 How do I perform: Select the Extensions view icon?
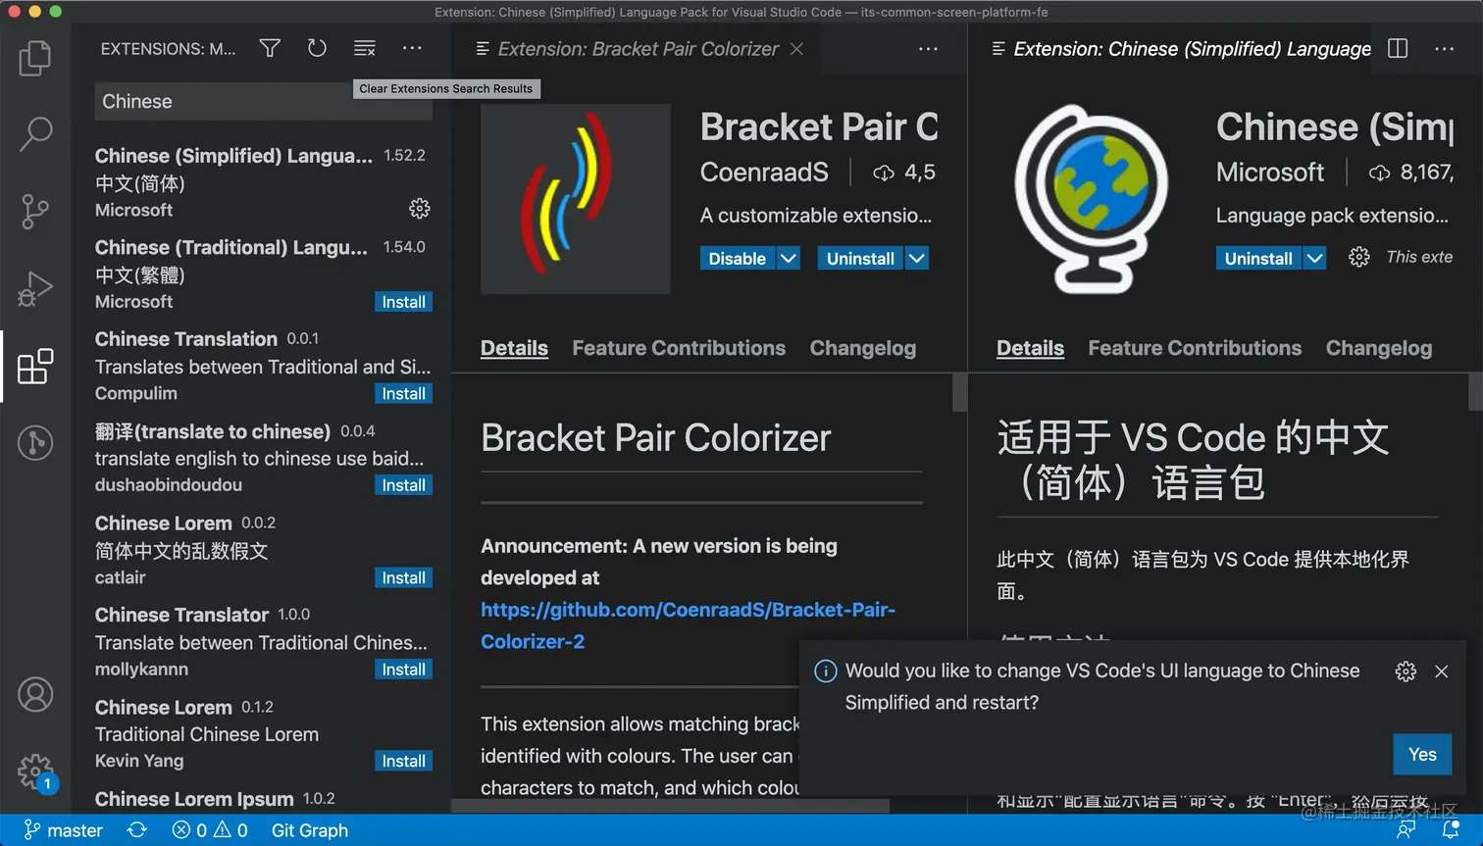point(35,367)
